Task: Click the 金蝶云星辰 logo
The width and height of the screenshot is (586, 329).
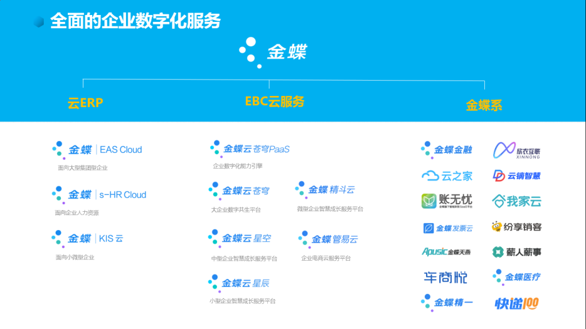Action: [x=239, y=283]
